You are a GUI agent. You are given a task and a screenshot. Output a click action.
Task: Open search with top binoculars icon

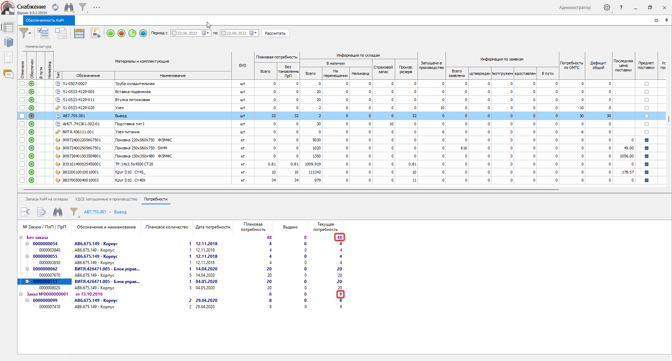69,7
